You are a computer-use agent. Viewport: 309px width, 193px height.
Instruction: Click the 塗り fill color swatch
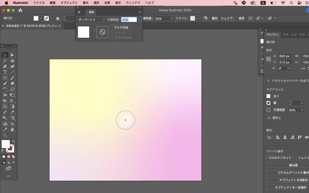(x=268, y=96)
